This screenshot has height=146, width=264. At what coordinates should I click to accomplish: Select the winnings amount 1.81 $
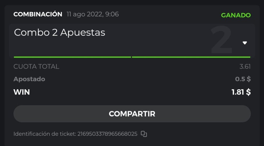(x=241, y=92)
